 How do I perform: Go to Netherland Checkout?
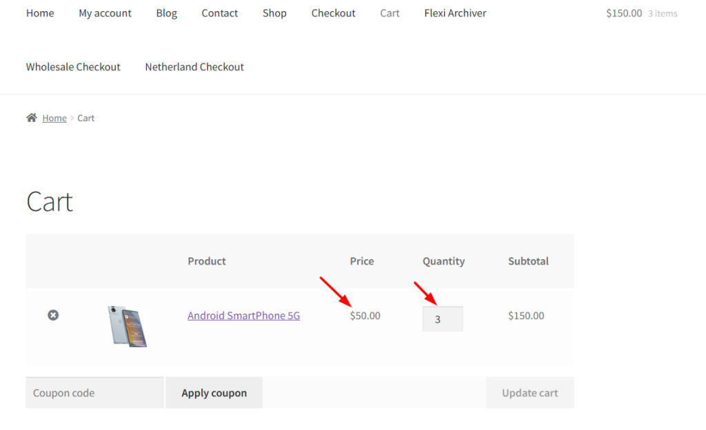click(x=194, y=67)
